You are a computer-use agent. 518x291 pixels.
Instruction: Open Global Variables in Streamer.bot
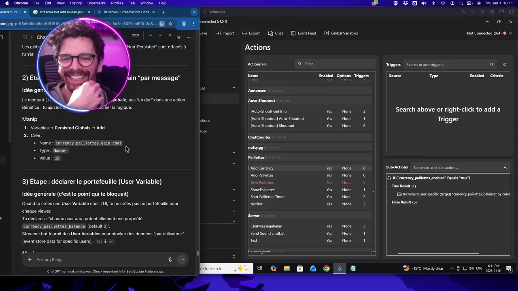click(341, 33)
